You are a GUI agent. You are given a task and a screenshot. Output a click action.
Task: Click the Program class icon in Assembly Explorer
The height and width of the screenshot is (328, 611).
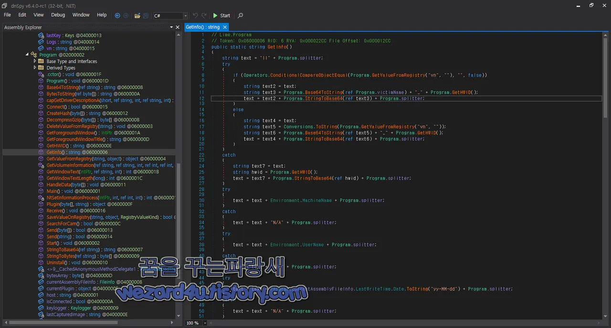pyautogui.click(x=33, y=54)
